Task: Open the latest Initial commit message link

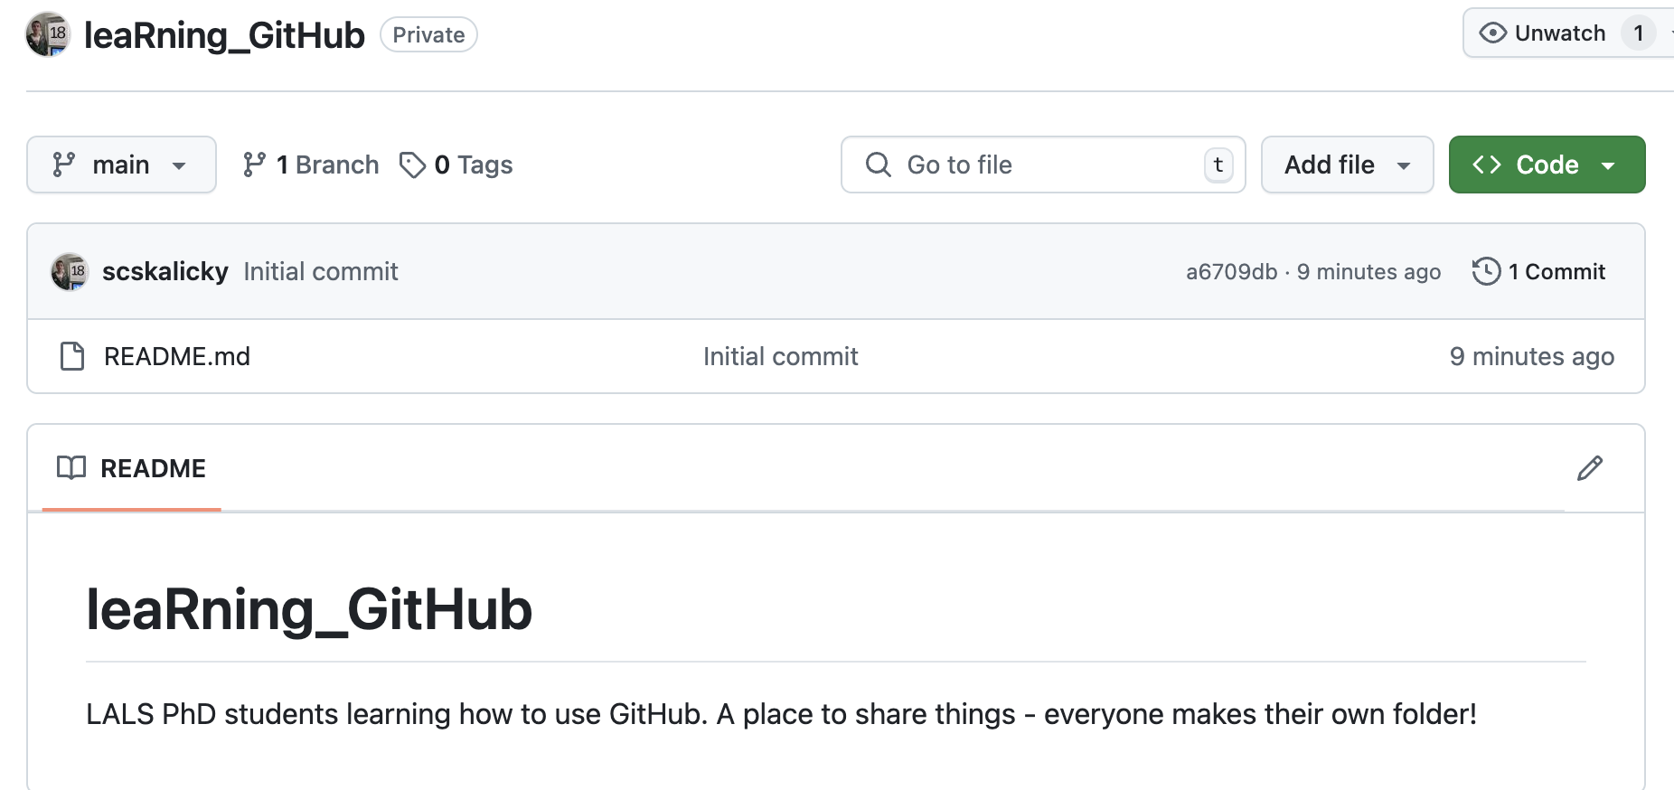Action: pyautogui.click(x=321, y=271)
